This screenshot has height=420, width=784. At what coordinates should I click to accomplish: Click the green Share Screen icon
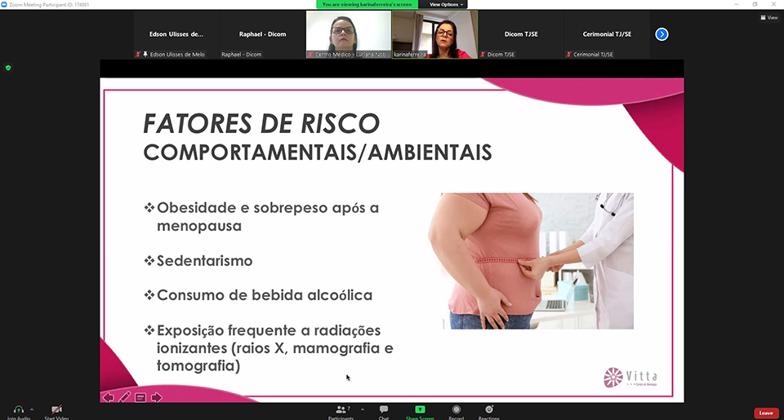click(420, 409)
